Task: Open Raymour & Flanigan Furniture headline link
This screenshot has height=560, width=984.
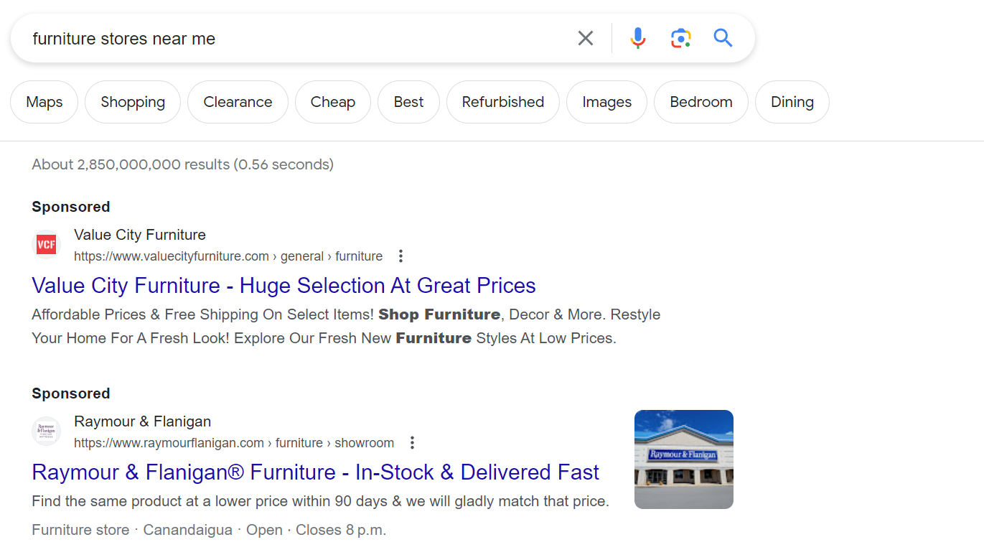Action: (315, 472)
